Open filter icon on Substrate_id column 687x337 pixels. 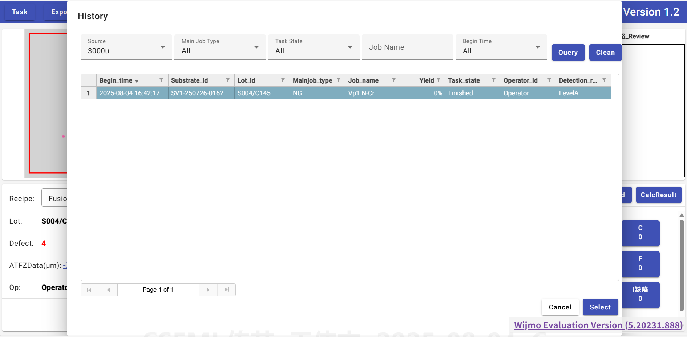click(x=227, y=80)
